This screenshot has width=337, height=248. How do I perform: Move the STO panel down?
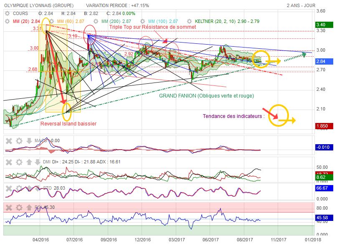coord(38,188)
